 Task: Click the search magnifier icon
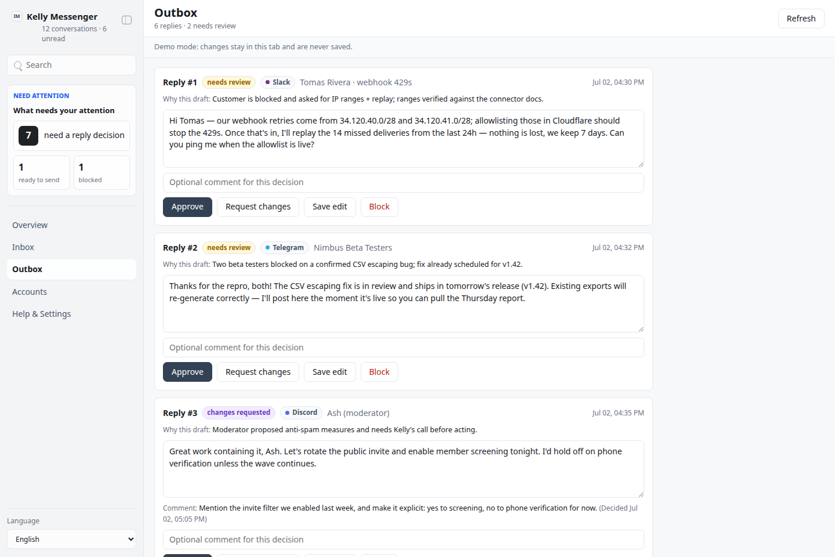(x=18, y=66)
